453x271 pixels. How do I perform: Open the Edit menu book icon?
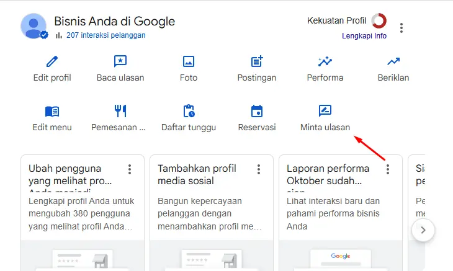pyautogui.click(x=52, y=111)
